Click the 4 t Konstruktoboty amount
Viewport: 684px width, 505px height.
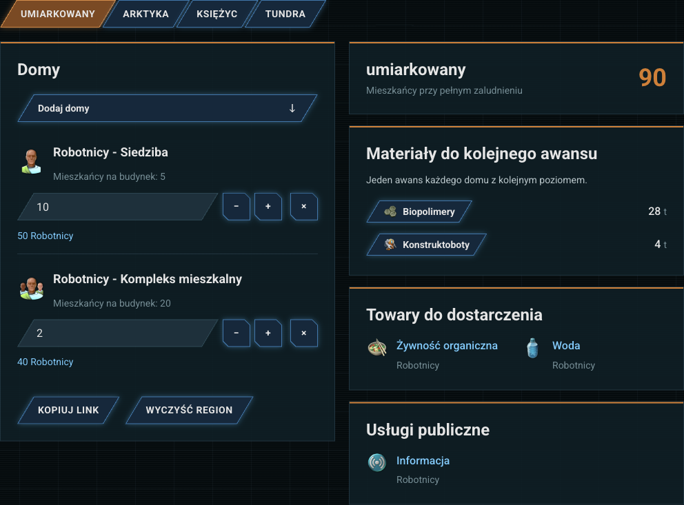pos(661,245)
